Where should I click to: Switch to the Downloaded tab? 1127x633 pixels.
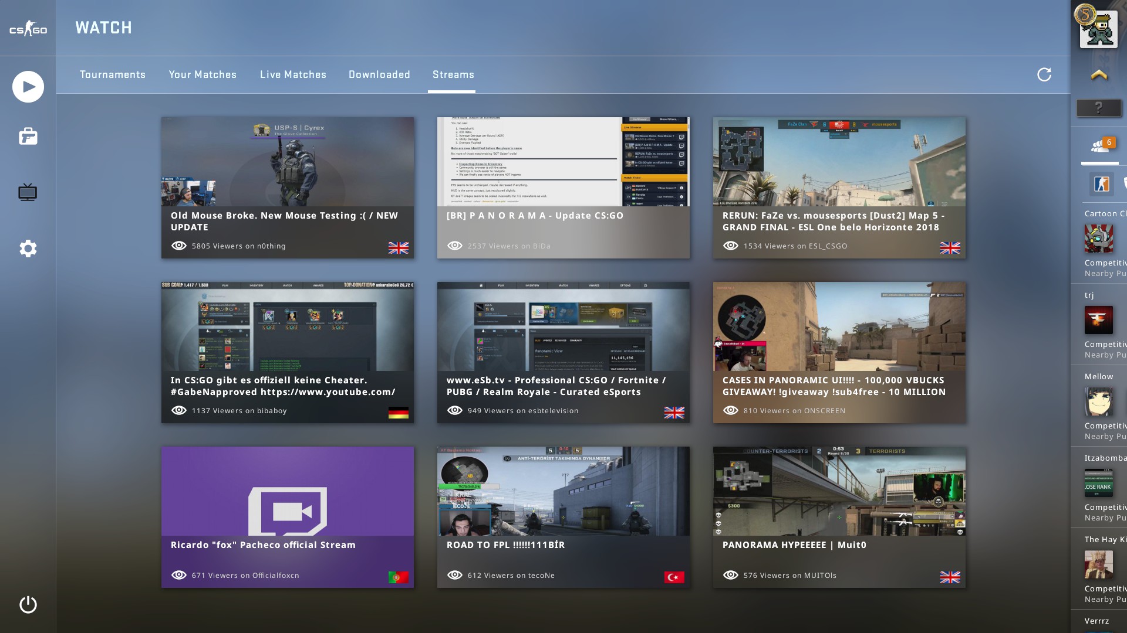pos(379,74)
